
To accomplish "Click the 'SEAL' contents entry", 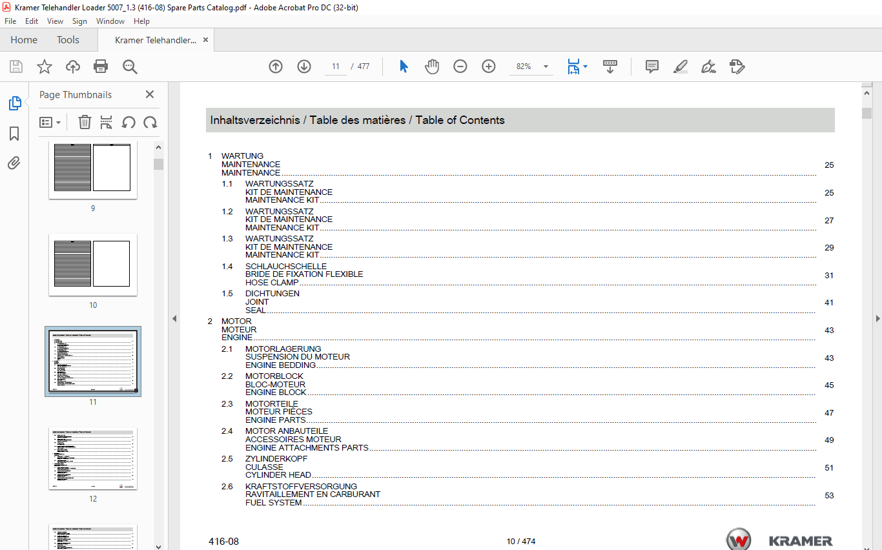I will tap(255, 311).
